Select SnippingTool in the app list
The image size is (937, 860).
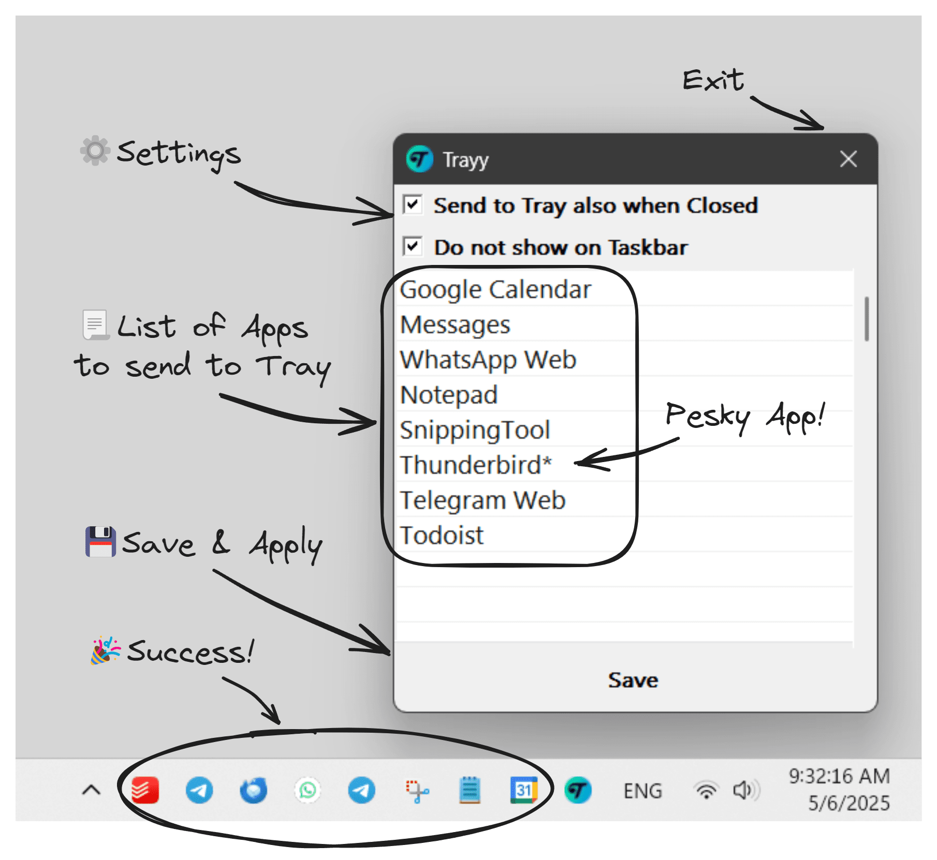[x=624, y=430]
